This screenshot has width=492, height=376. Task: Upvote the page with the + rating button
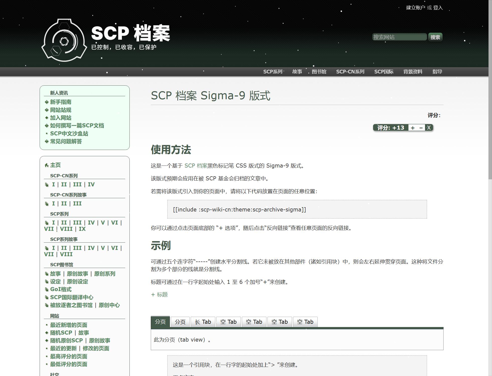412,128
